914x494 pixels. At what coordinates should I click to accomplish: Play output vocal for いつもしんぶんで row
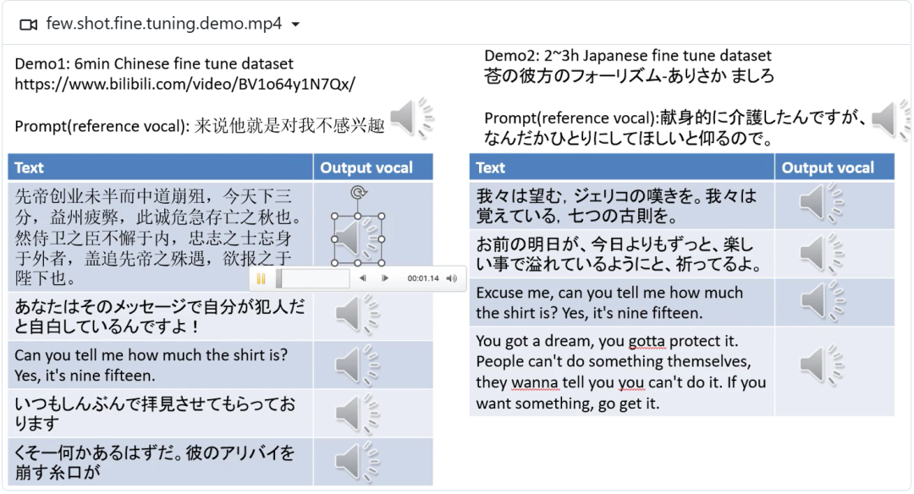click(357, 414)
